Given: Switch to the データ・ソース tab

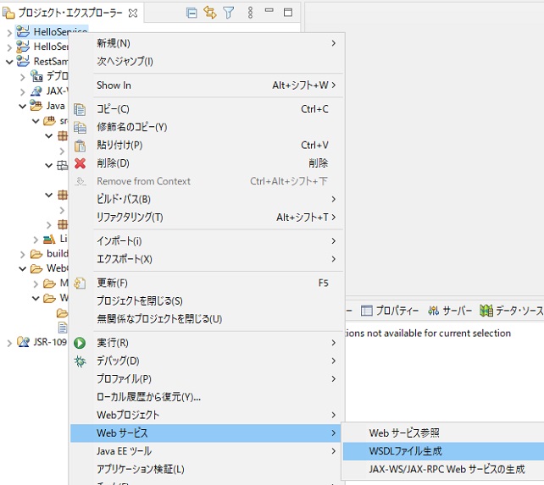Looking at the screenshot, I should pyautogui.click(x=512, y=311).
